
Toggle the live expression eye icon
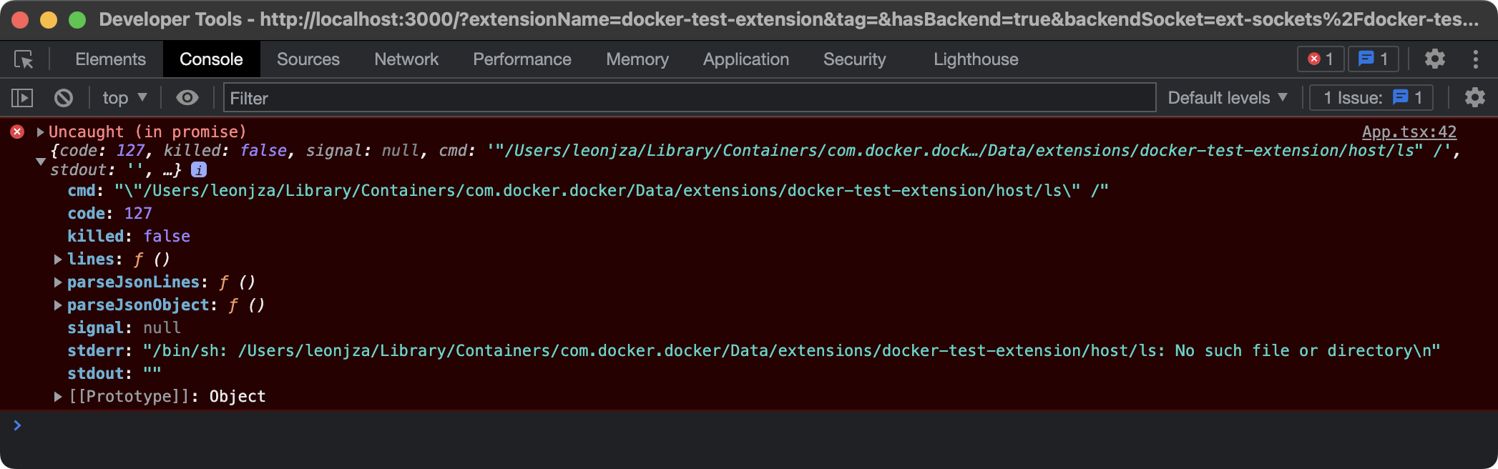point(187,98)
